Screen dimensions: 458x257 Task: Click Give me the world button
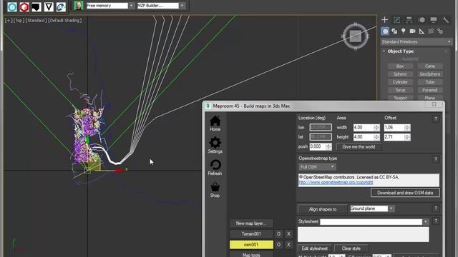click(359, 147)
